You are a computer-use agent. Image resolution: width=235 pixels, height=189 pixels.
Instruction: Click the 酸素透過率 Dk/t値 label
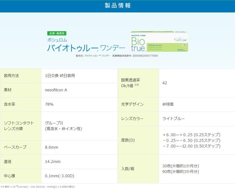pyautogui.click(x=130, y=83)
